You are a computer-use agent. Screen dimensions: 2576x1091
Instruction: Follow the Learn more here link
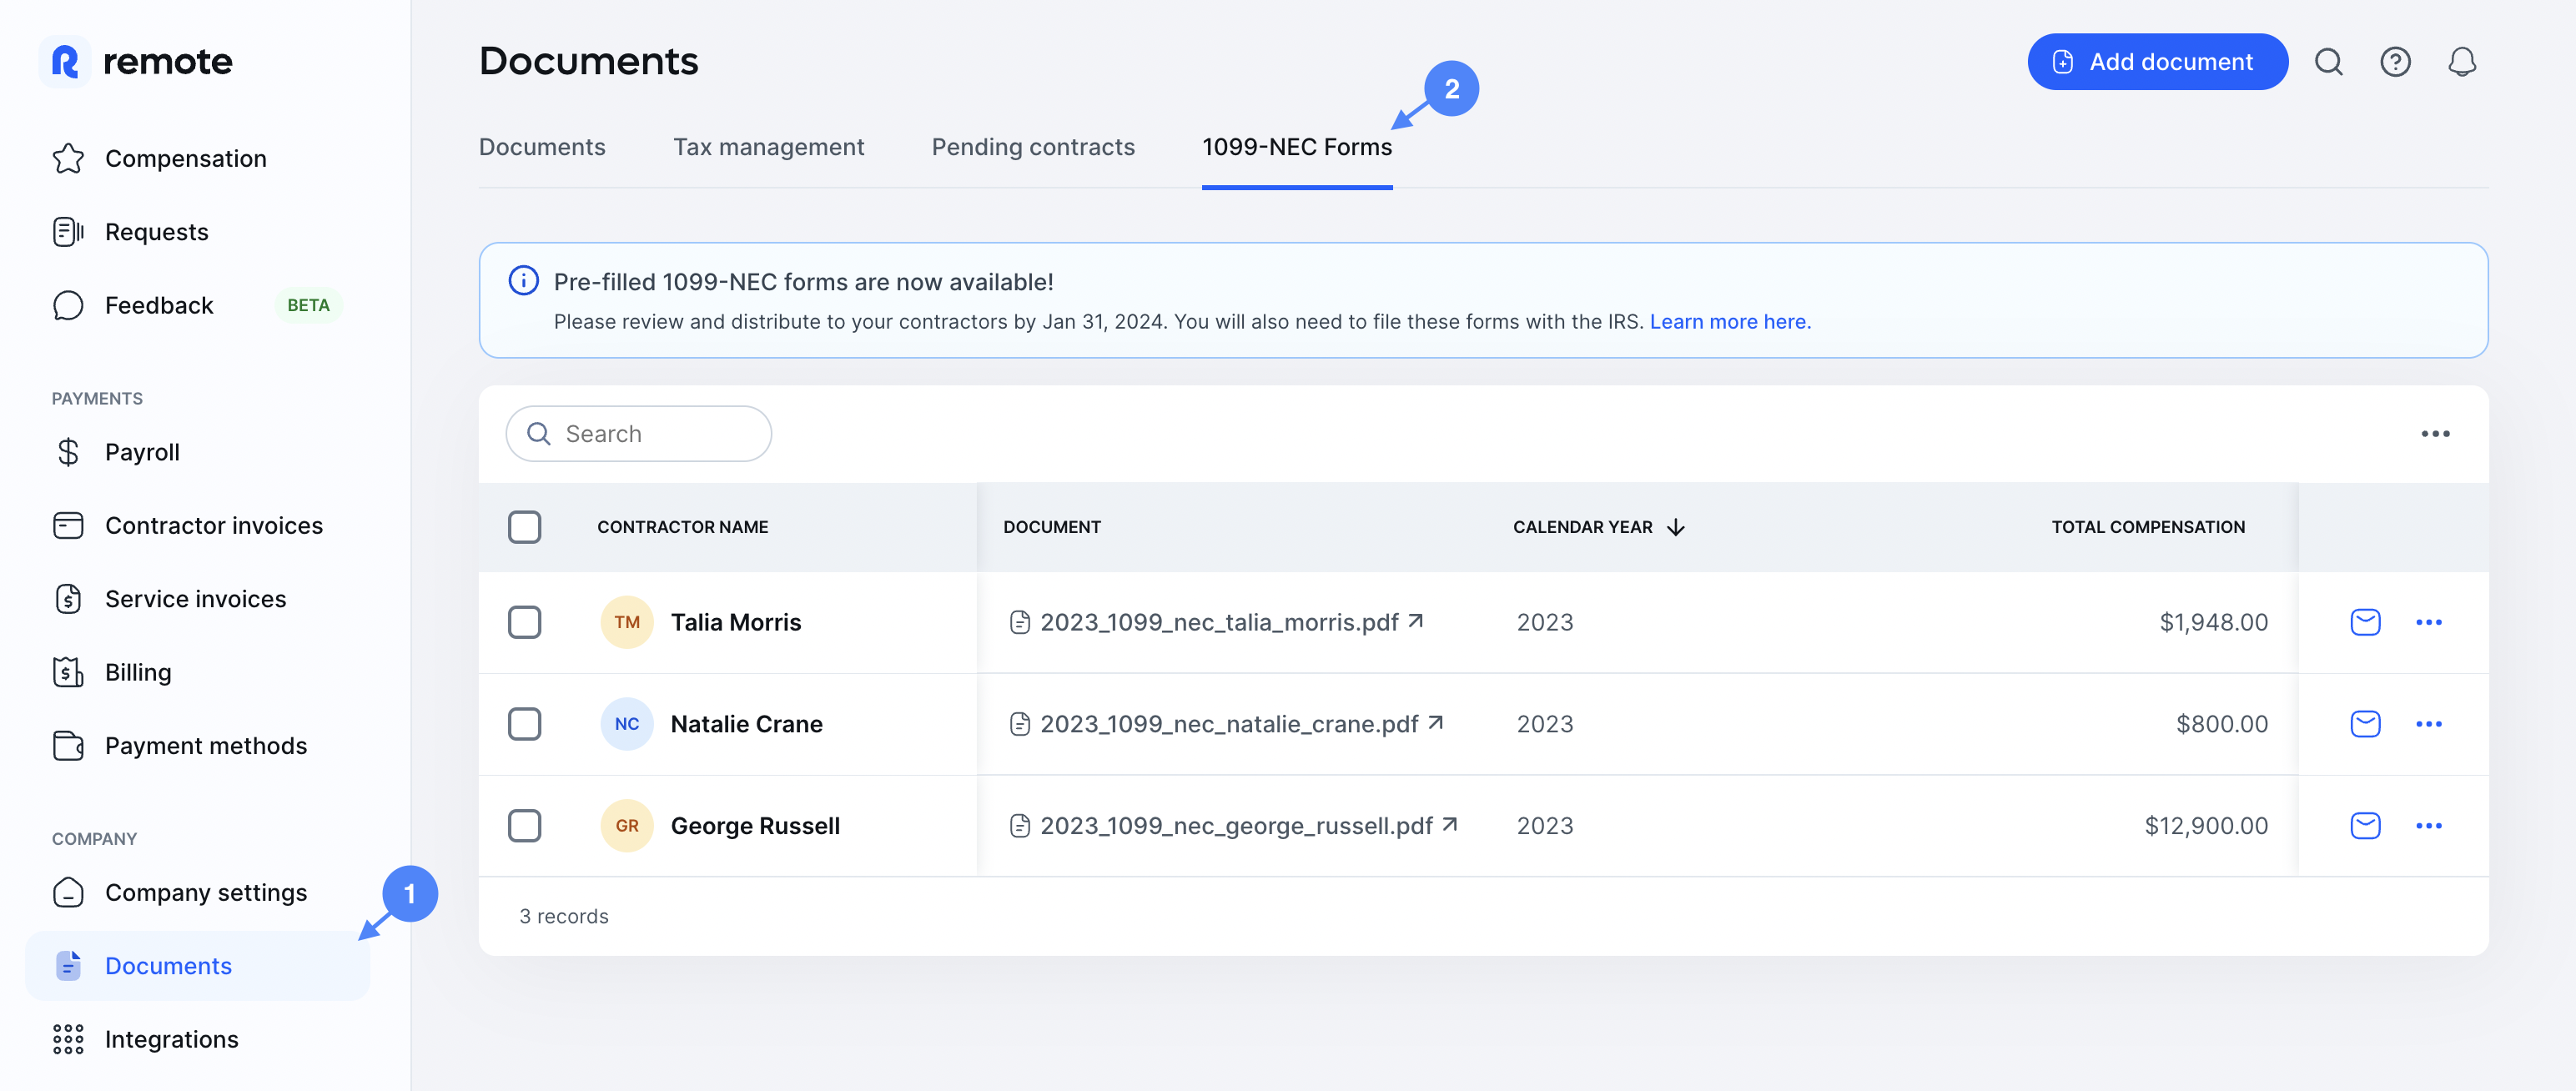pos(1730,322)
